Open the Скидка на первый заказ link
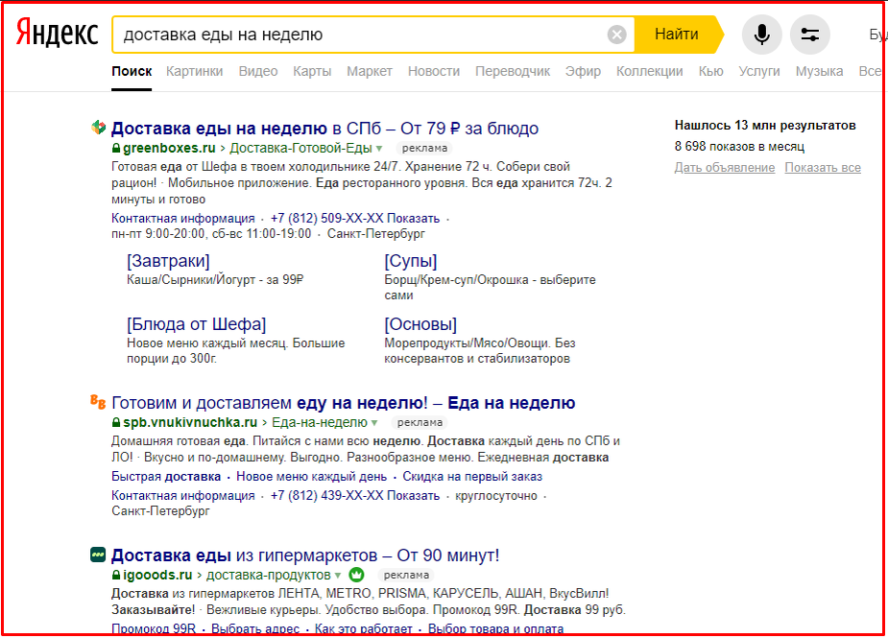Screen dimensions: 888x638 [x=472, y=477]
